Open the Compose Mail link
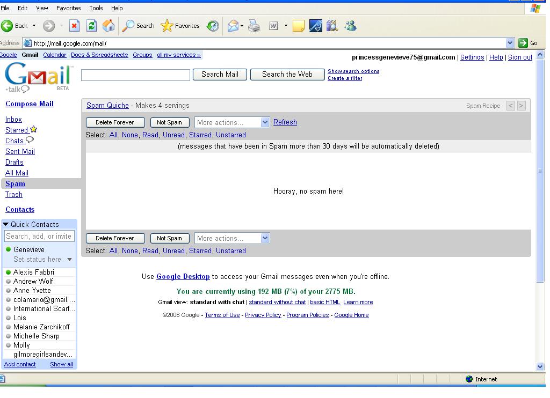Viewport: 550px width, 398px height. pyautogui.click(x=30, y=104)
